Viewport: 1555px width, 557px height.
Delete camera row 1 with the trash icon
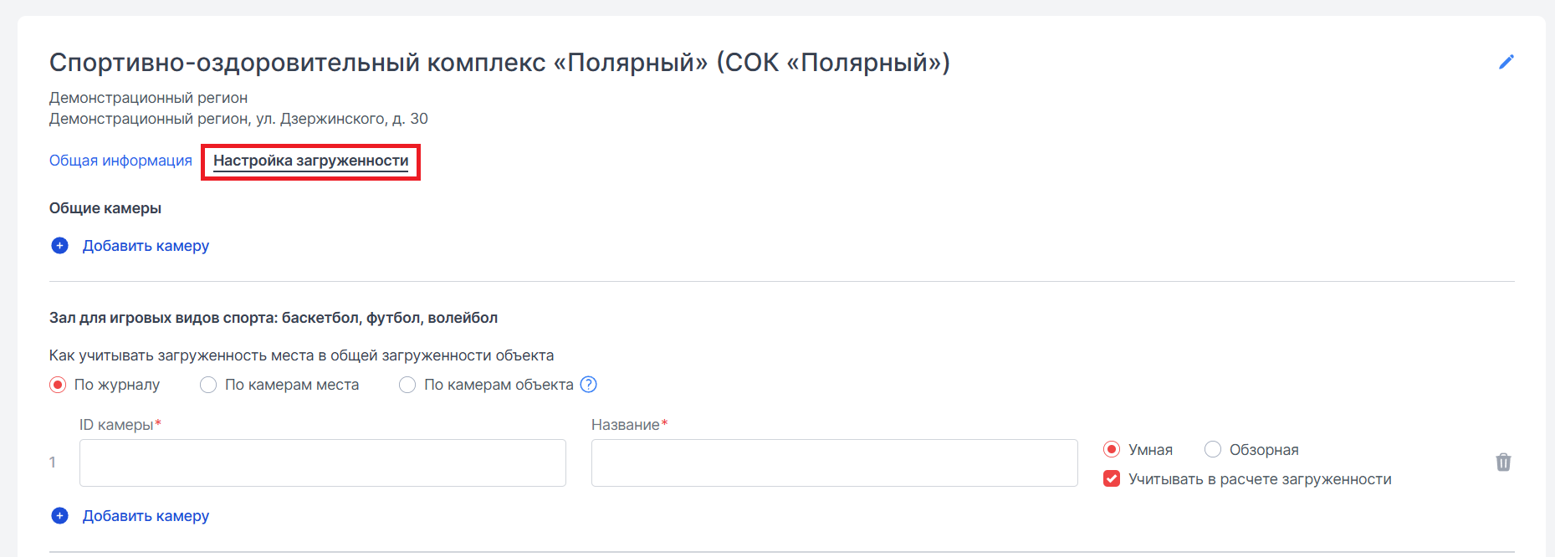click(x=1503, y=462)
